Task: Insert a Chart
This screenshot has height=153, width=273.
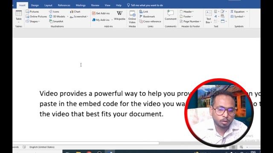Action: click(75, 11)
